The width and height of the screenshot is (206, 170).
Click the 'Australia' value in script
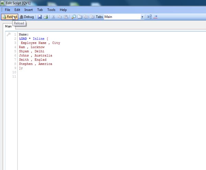pos(43,56)
